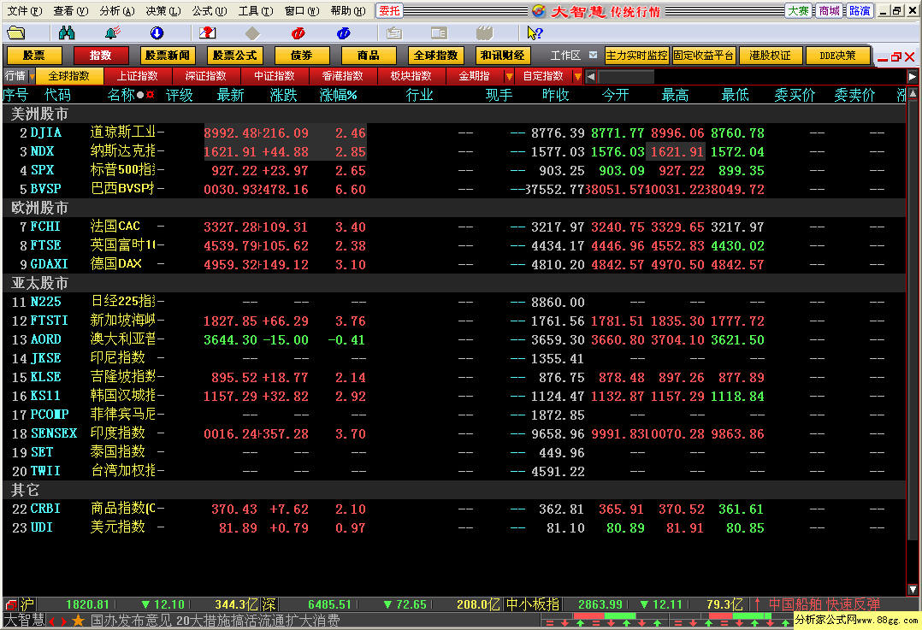922x630 pixels.
Task: Click the grayed factory toolbar icon
Action: tap(484, 32)
